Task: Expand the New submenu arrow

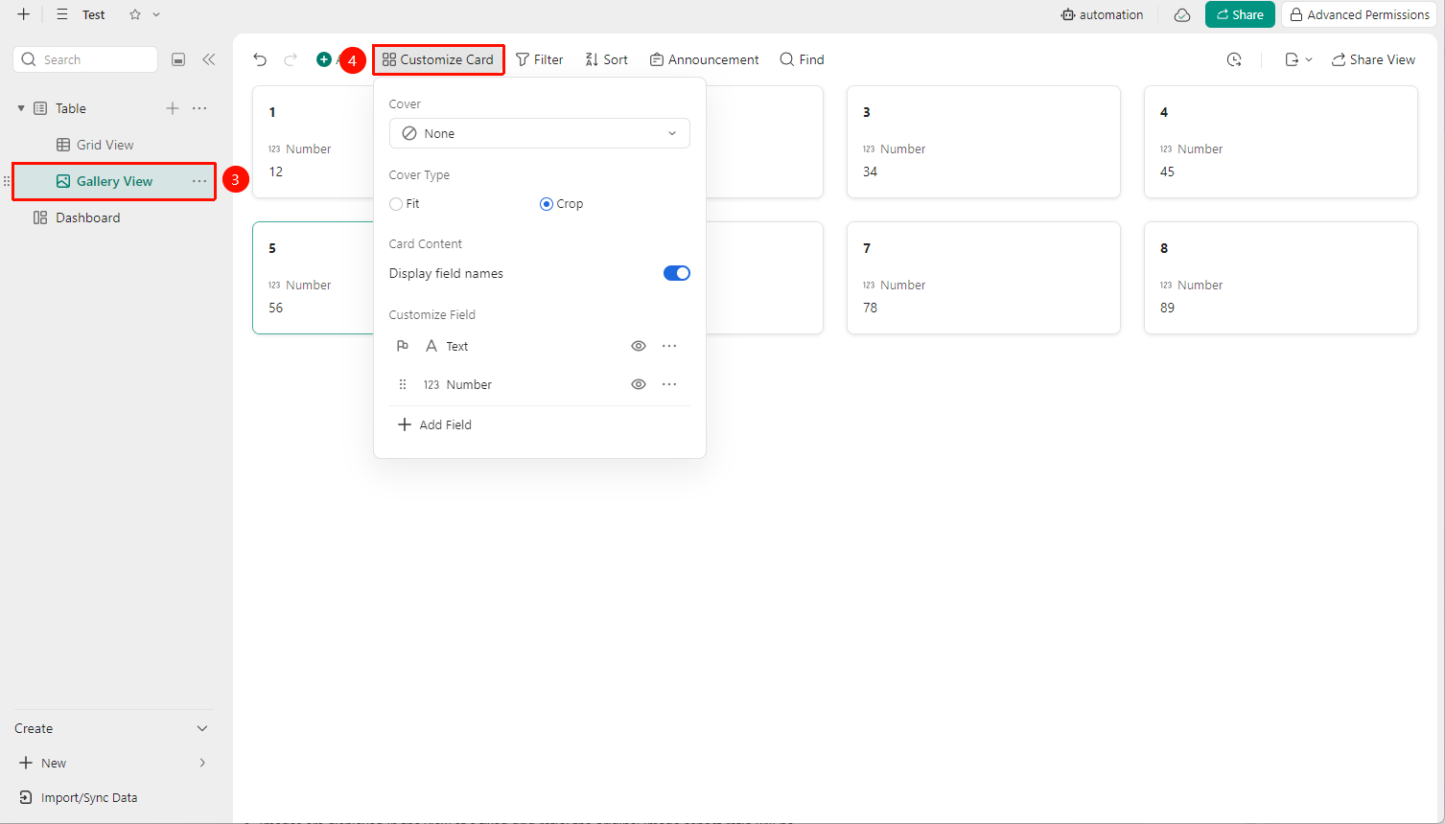Action: [202, 763]
